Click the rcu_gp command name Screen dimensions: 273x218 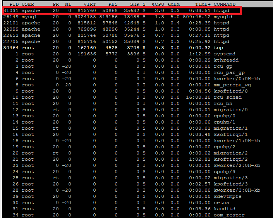[x=223, y=66]
